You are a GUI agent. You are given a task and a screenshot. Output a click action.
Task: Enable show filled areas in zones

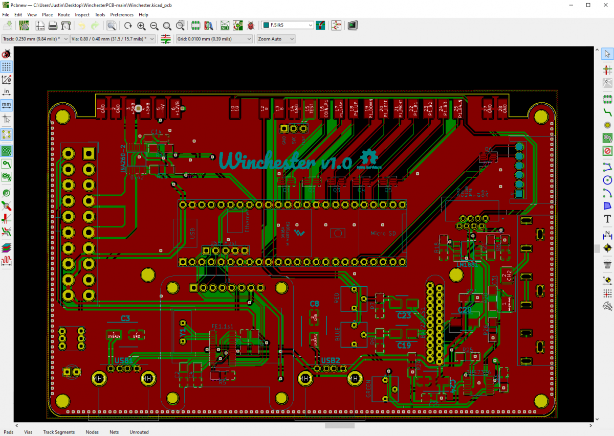tap(7, 151)
